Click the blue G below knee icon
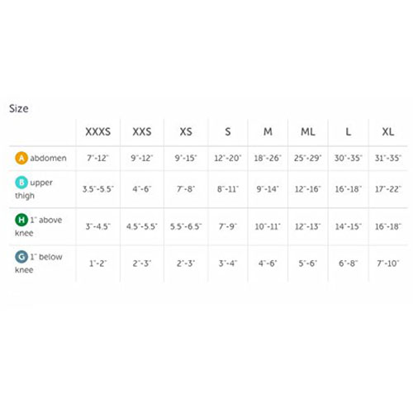413x413 pixels. (x=21, y=257)
